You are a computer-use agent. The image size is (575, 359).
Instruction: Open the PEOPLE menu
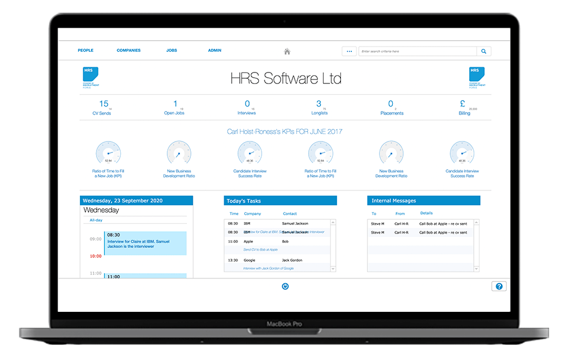click(x=86, y=51)
